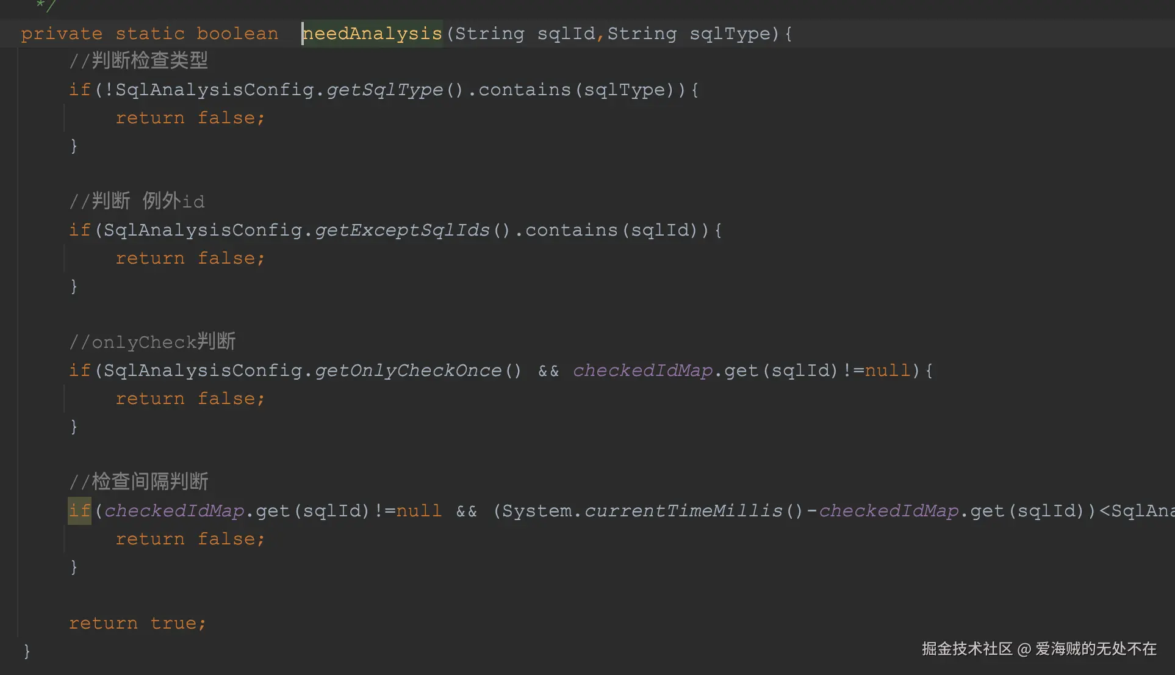Click the //判断 例外id comment
This screenshot has height=675, width=1175.
[x=137, y=201]
